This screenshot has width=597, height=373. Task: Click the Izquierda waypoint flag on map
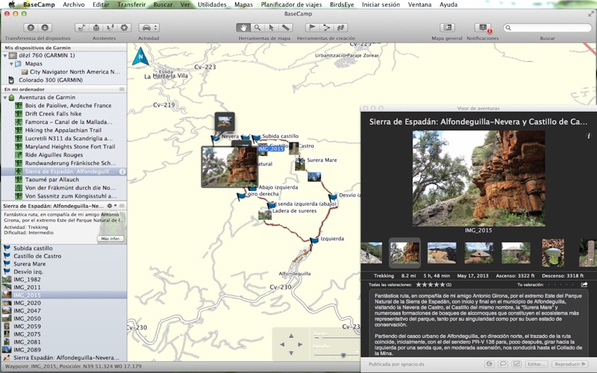click(x=314, y=240)
